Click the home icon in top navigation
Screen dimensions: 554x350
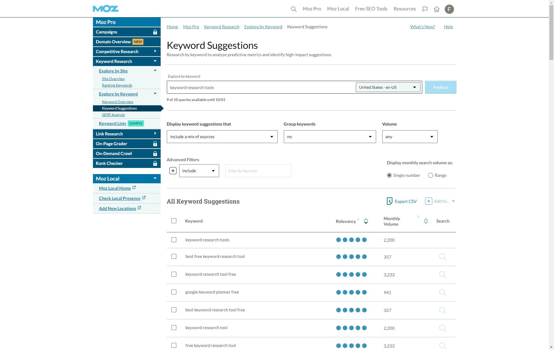click(x=436, y=9)
